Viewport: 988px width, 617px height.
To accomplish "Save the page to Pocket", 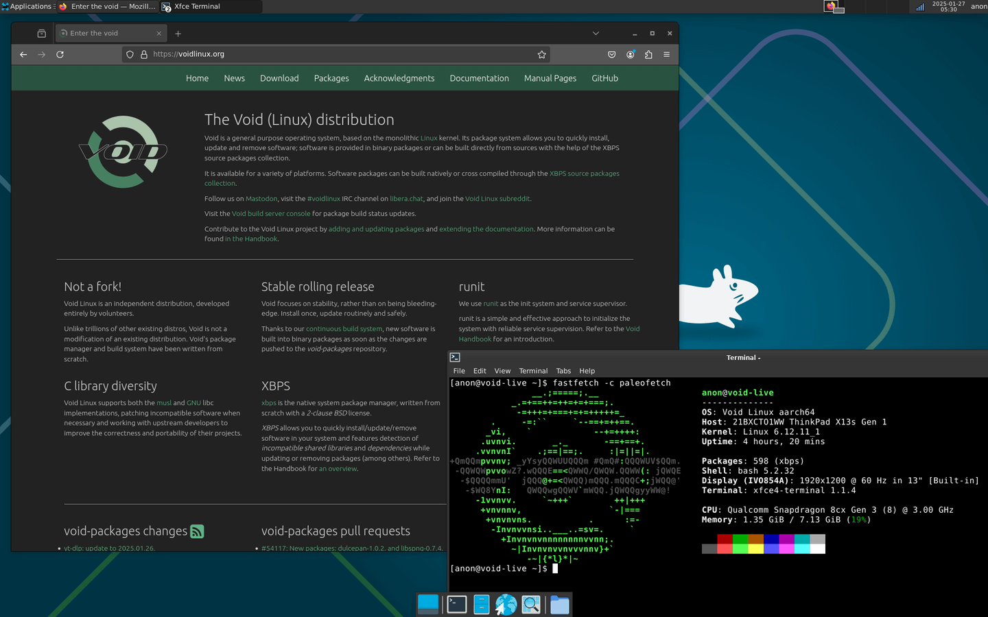I will (611, 54).
